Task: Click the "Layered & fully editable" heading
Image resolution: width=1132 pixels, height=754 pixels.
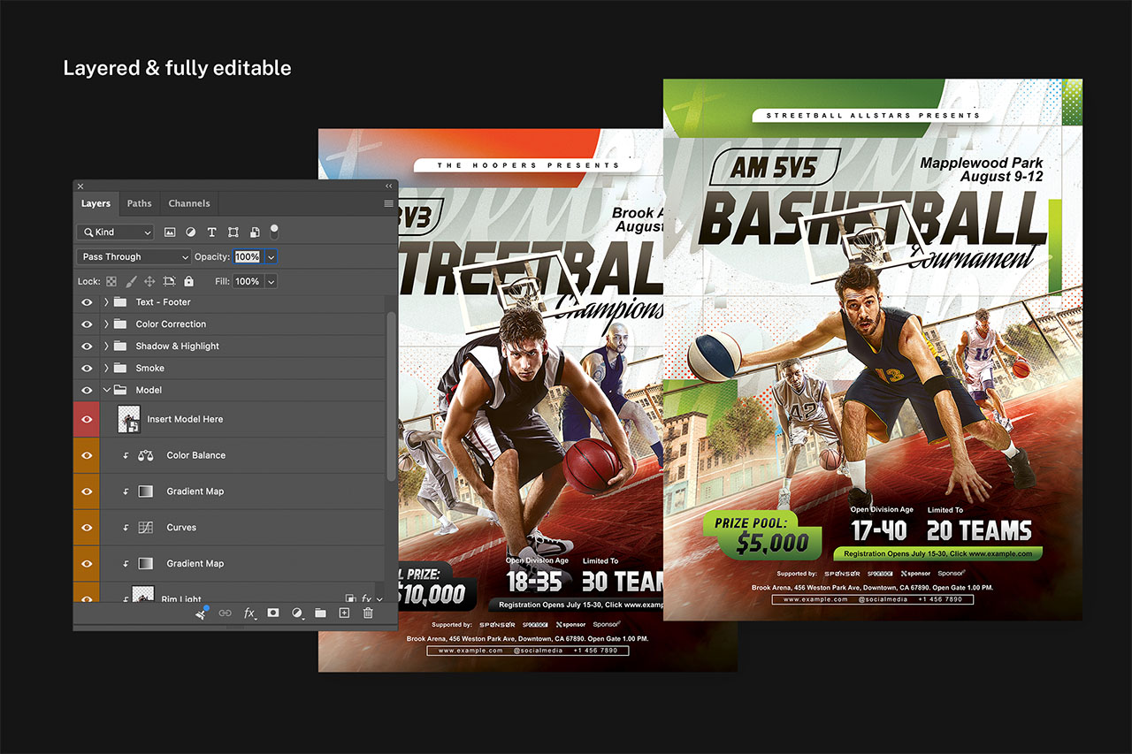Action: click(x=177, y=68)
